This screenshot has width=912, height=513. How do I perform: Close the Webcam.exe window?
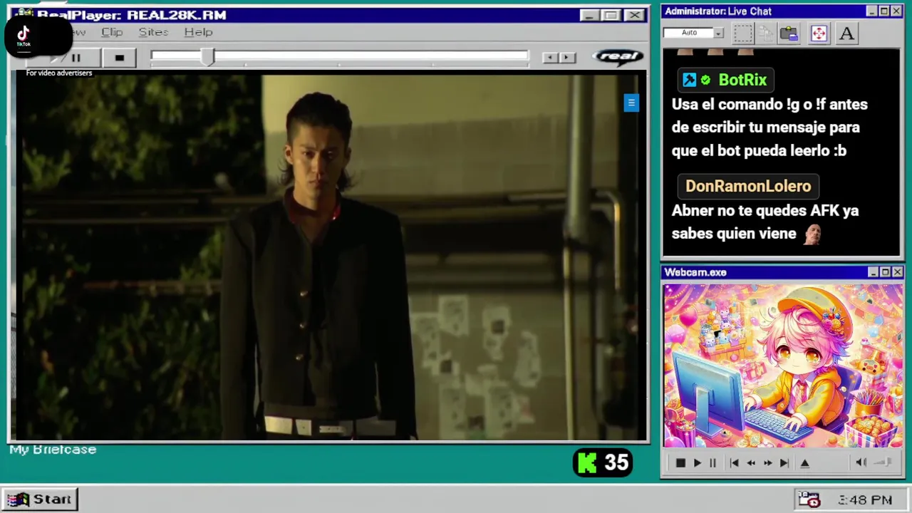pos(898,272)
